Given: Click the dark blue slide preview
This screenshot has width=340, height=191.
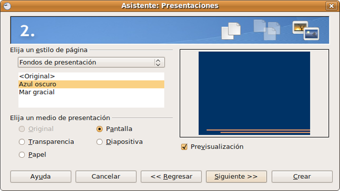Looking at the screenshot, I should [254, 93].
